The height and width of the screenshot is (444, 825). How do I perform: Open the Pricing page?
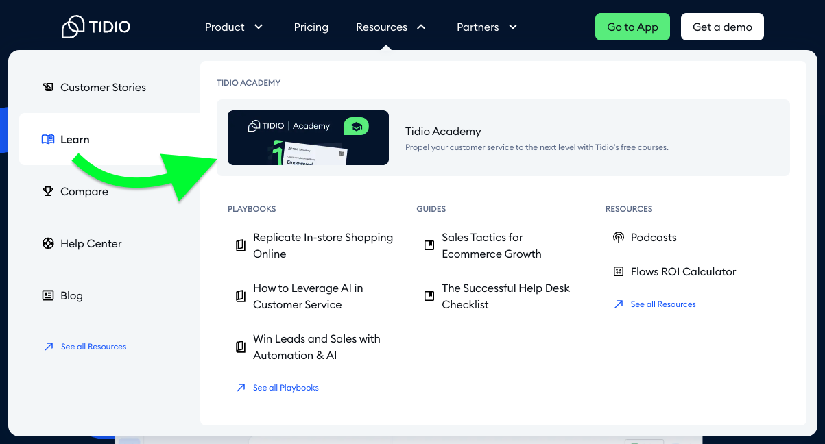pyautogui.click(x=311, y=27)
